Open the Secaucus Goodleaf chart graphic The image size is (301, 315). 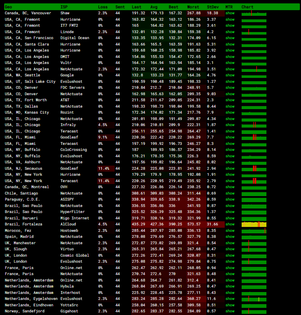(x=254, y=169)
